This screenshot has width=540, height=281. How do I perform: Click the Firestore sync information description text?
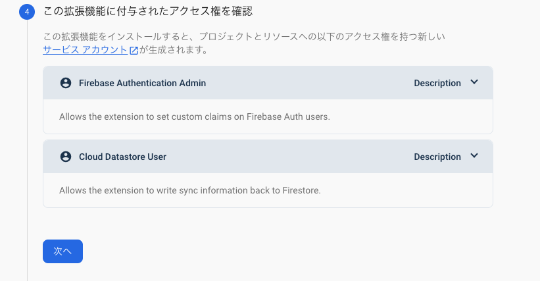tap(190, 190)
